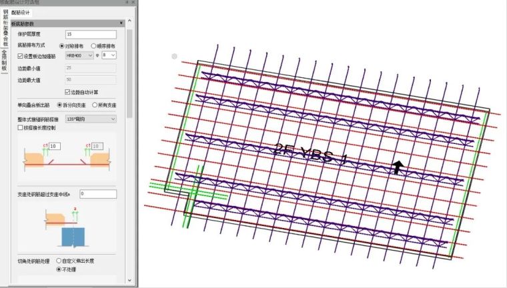Click the gray circle marker above slab
This screenshot has height=288, width=507.
(x=175, y=57)
